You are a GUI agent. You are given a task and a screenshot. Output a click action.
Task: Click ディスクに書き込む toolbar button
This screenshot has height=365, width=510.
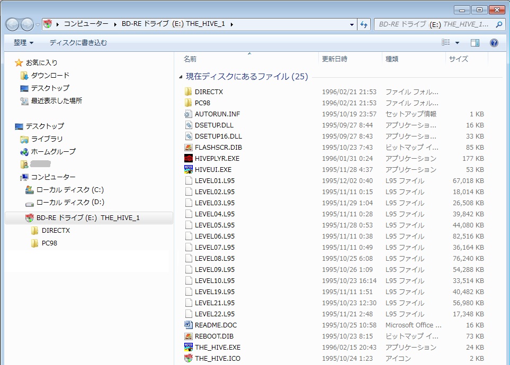pos(78,42)
